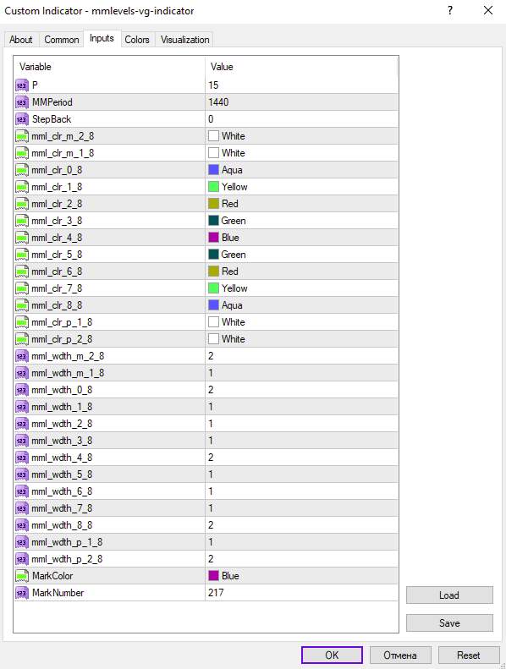Click the help question mark in the title bar
This screenshot has height=669, width=506.
click(x=450, y=11)
